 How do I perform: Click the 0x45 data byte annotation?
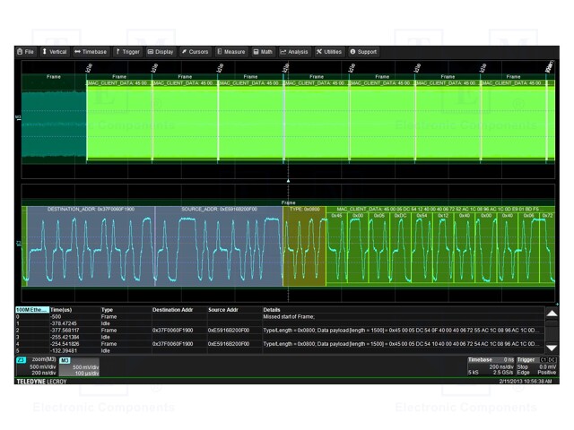pos(336,216)
